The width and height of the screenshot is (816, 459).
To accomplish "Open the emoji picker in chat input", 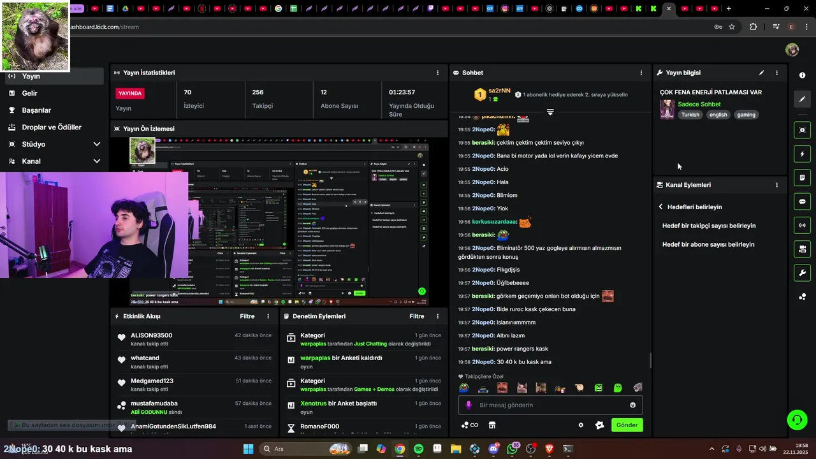I will pyautogui.click(x=633, y=405).
